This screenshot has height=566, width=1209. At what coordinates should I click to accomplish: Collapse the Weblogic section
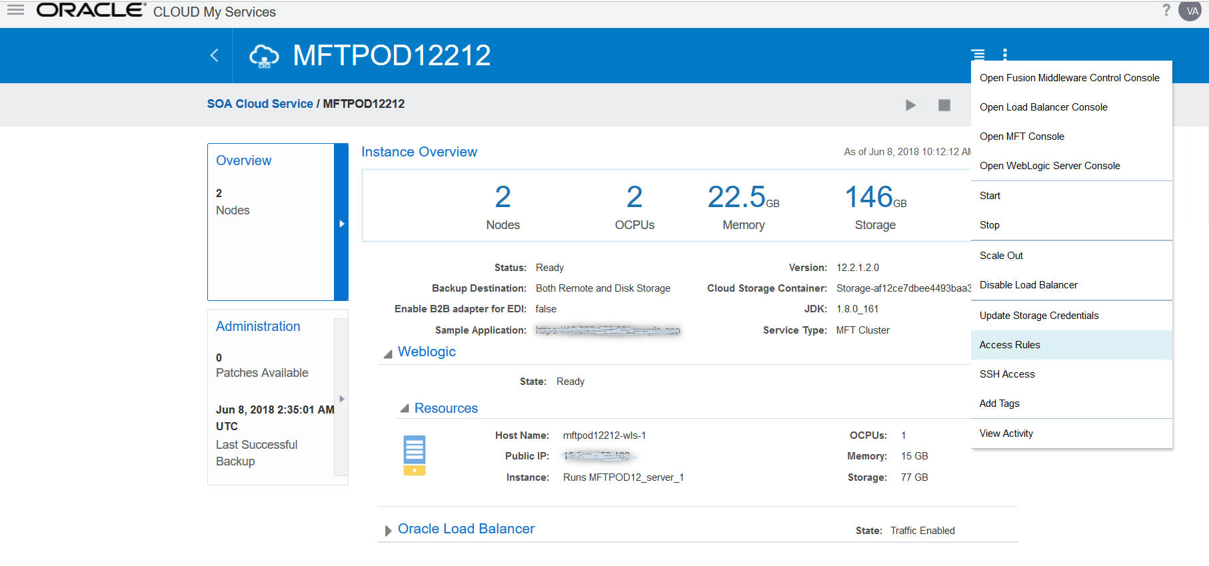pos(388,354)
